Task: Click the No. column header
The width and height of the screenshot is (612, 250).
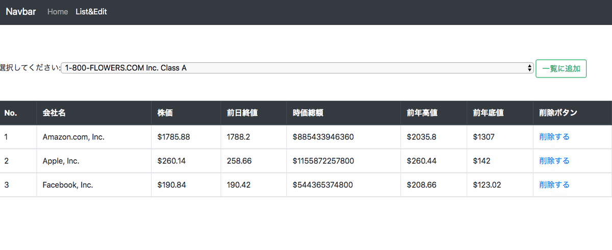Action: [11, 113]
